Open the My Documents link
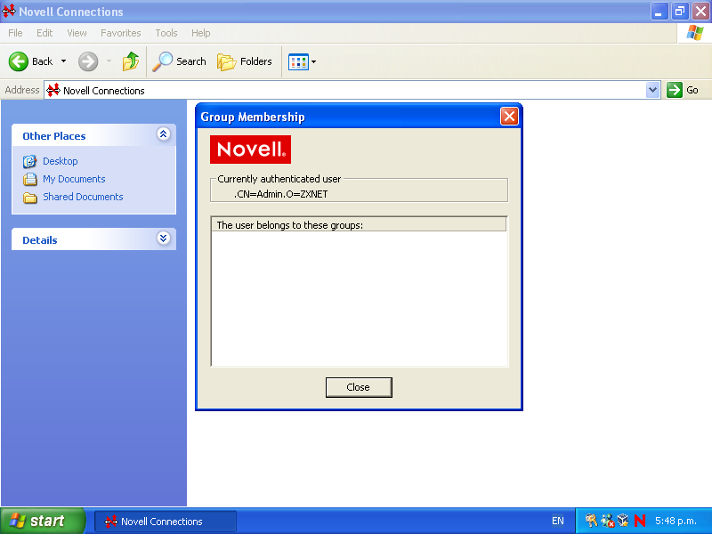The image size is (712, 534). pos(74,179)
